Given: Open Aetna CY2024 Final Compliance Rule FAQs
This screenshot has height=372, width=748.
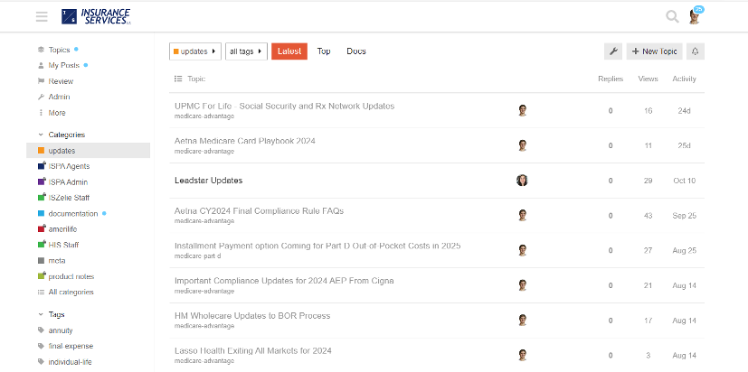Looking at the screenshot, I should click(x=259, y=210).
